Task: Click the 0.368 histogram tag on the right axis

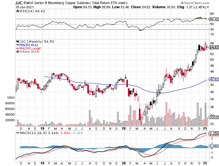Action: 214,146
